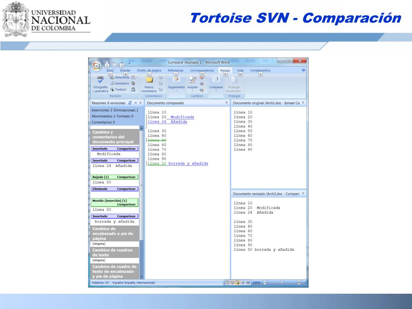Switch to Diseño de página tab

[x=149, y=70]
